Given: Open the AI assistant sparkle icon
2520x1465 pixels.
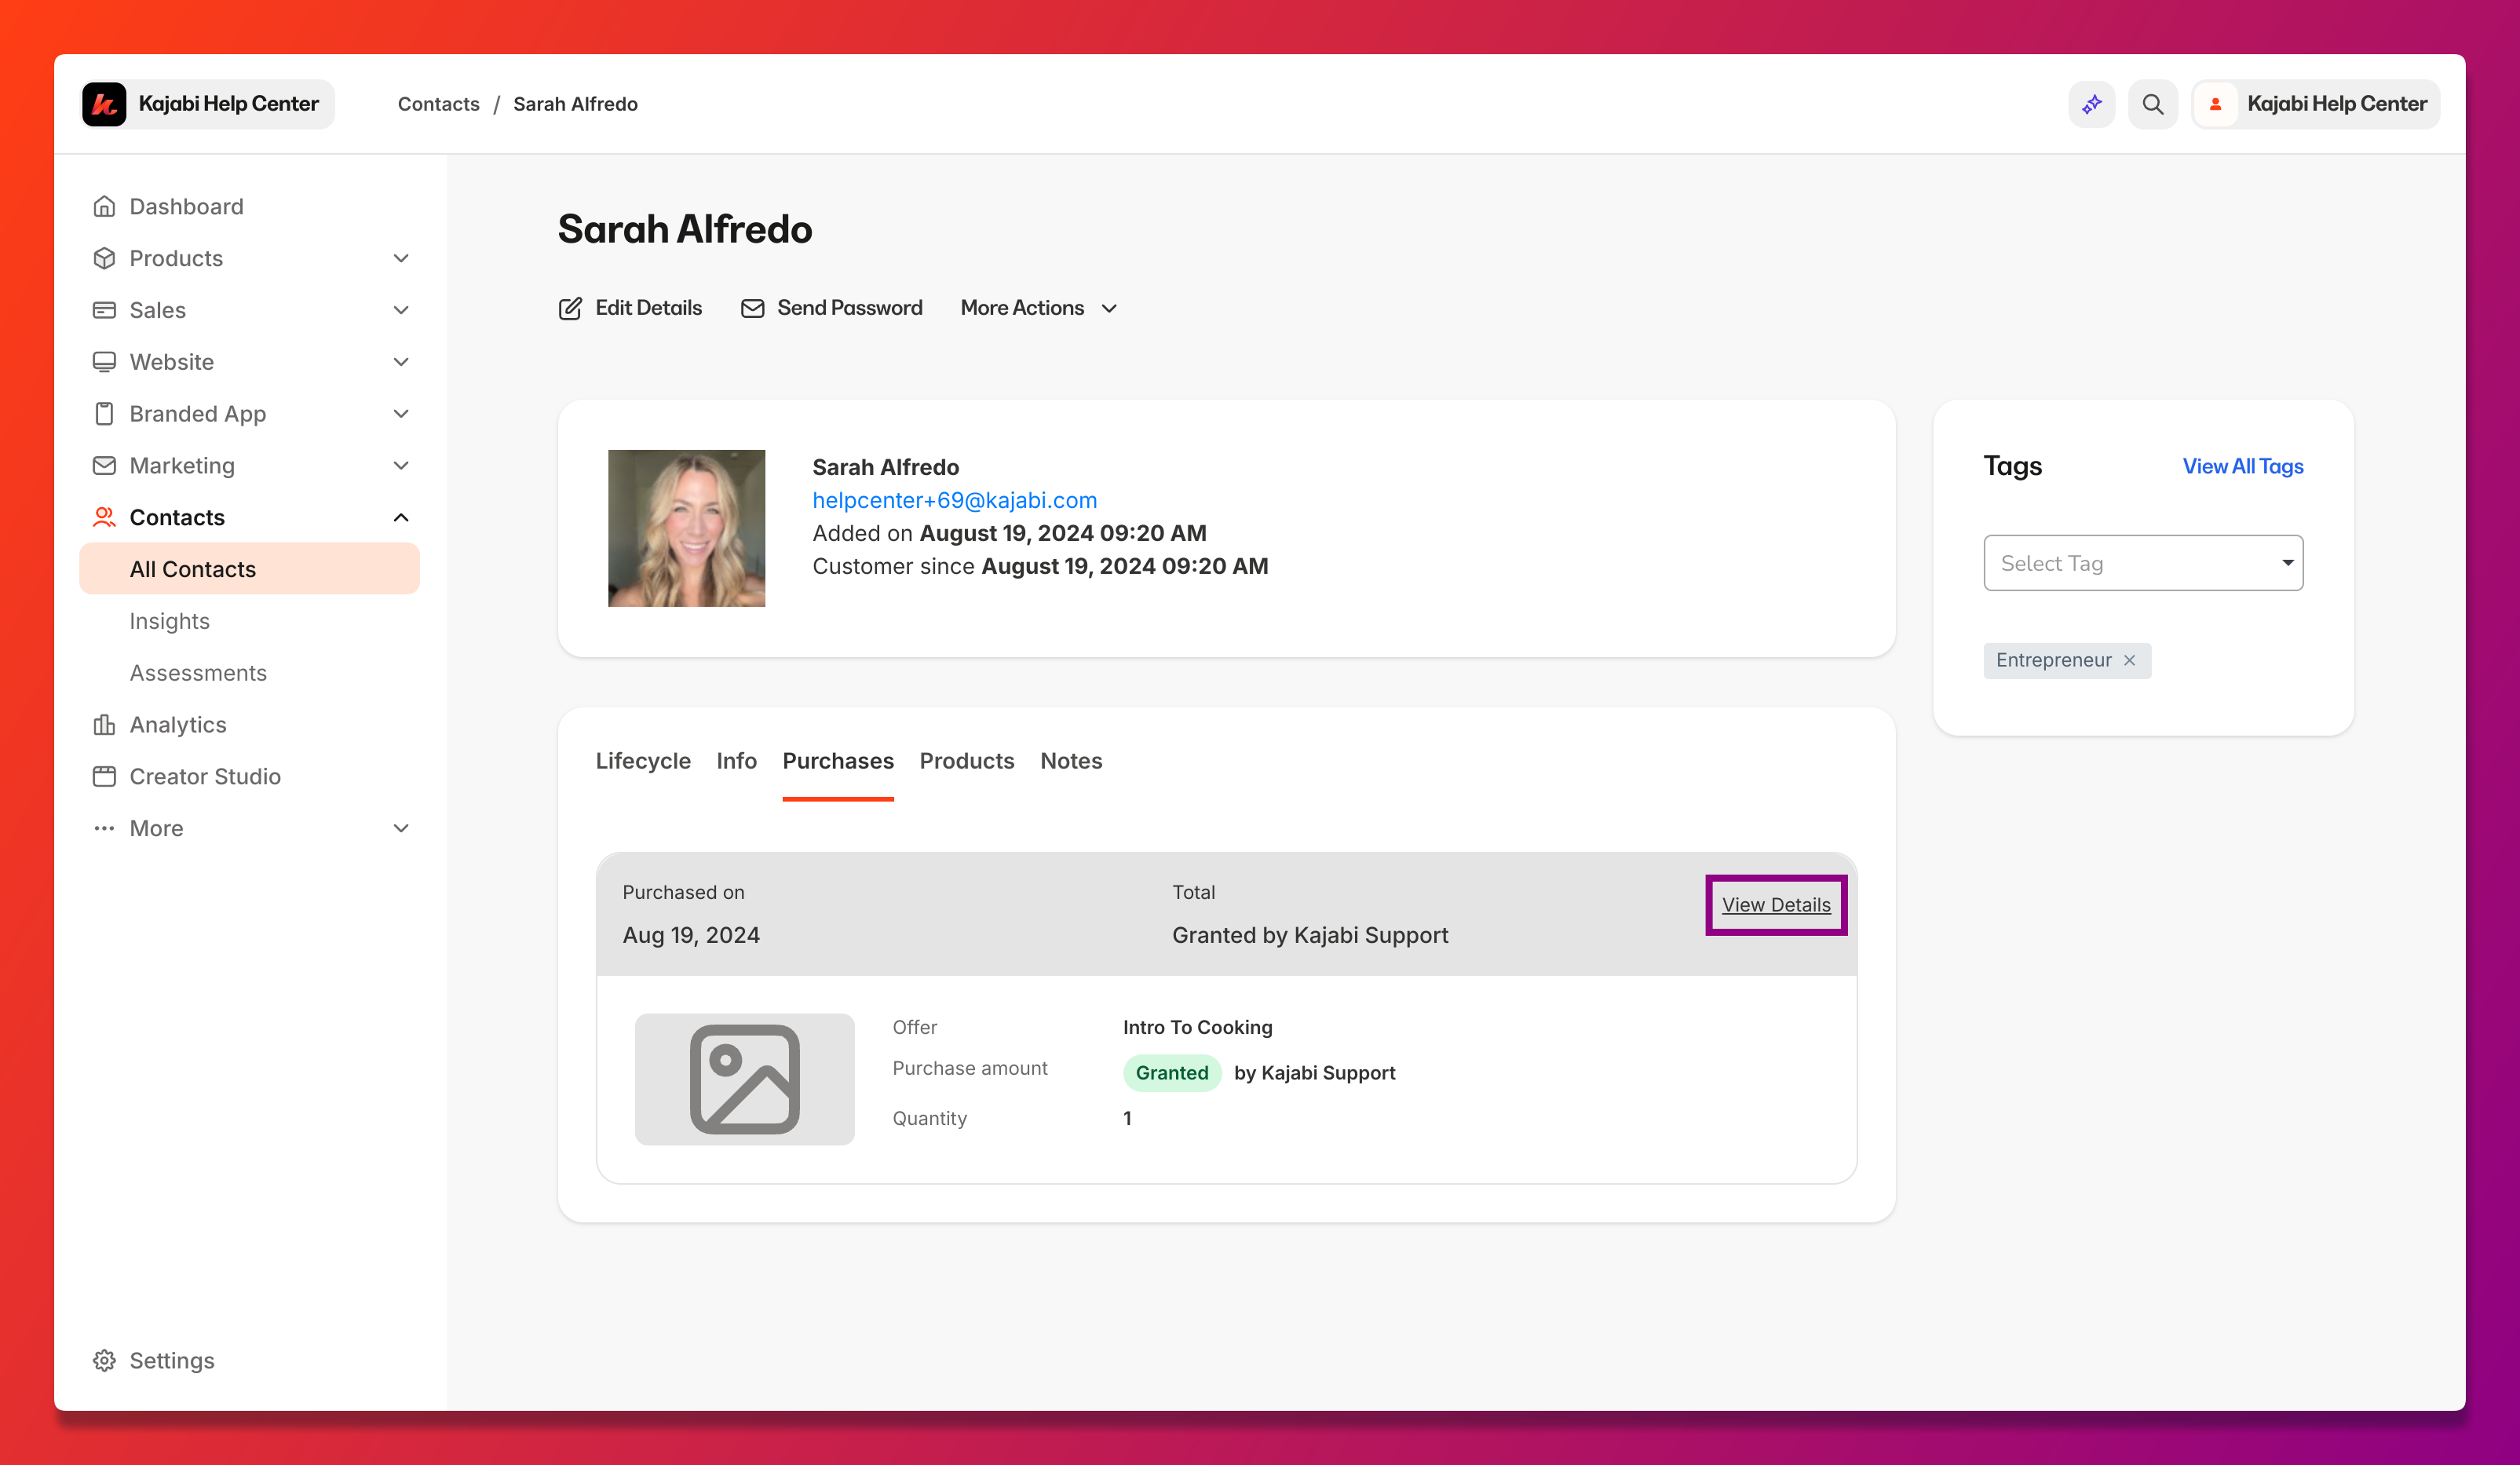Looking at the screenshot, I should tap(2091, 104).
